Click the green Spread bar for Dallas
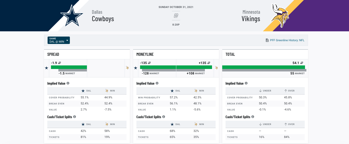The width and height of the screenshot is (349, 144). pyautogui.click(x=69, y=67)
